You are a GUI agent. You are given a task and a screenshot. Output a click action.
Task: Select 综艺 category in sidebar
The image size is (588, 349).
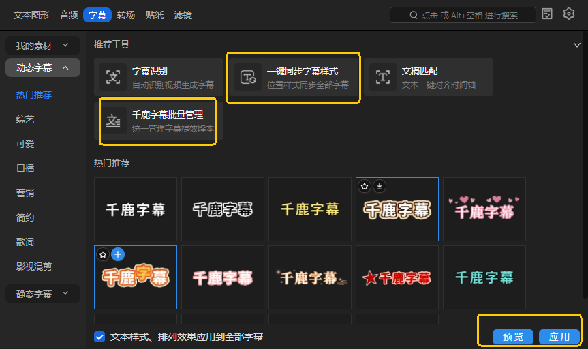(x=25, y=119)
